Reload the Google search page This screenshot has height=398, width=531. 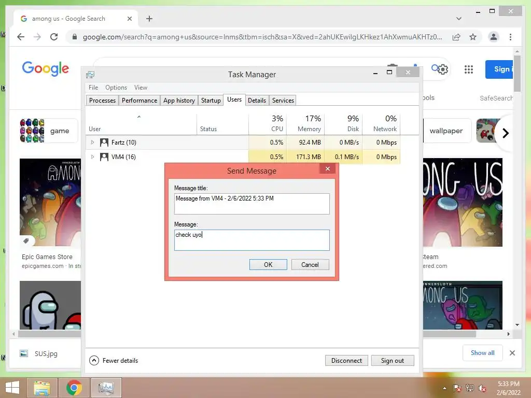[x=54, y=37]
